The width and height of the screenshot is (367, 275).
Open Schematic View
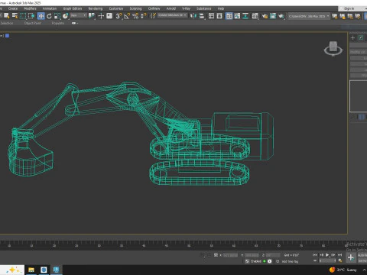point(245,16)
